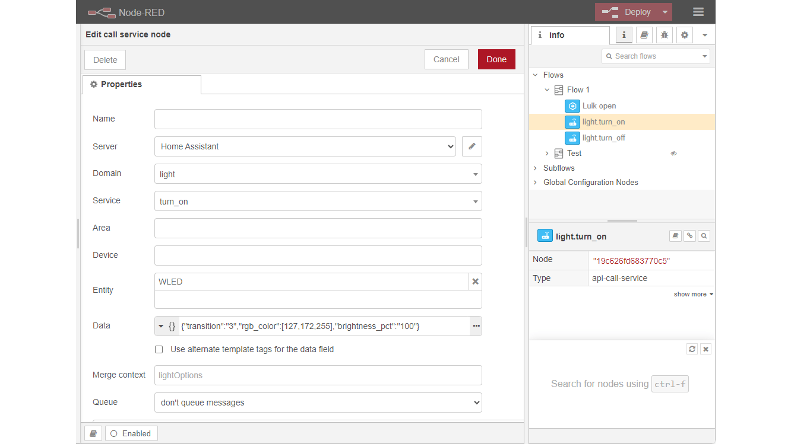Edit the Home Assistant server with the pencil button
791x444 pixels.
tap(472, 146)
